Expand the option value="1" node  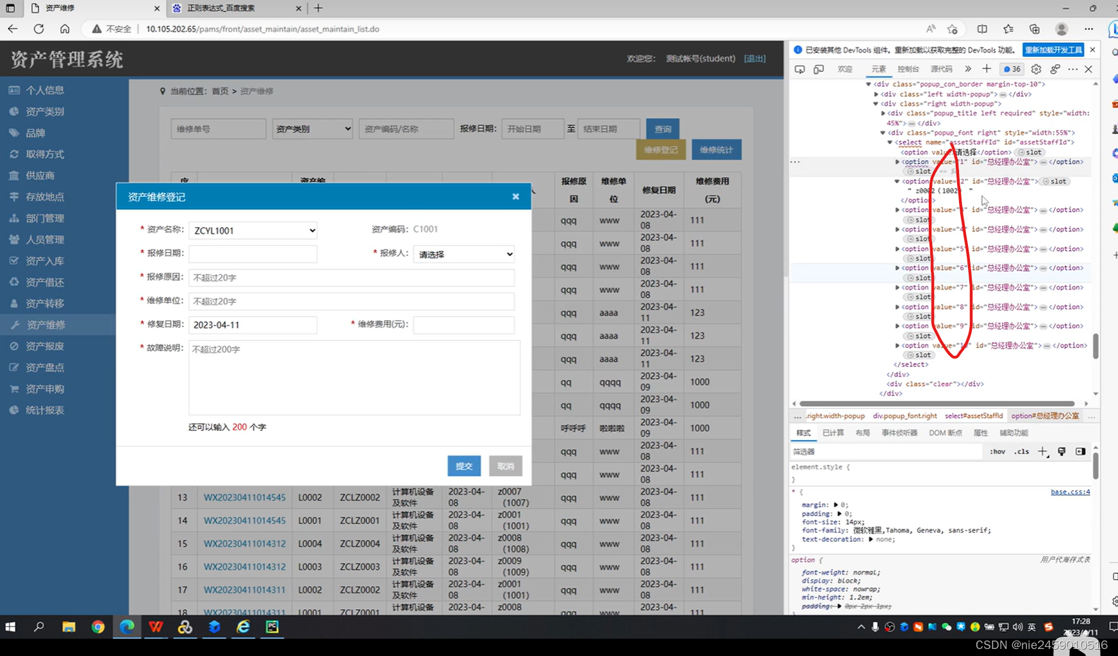[x=897, y=162]
